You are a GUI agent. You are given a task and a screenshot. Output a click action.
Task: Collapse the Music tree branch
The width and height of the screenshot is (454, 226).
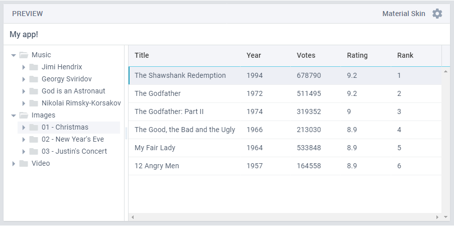(x=14, y=55)
